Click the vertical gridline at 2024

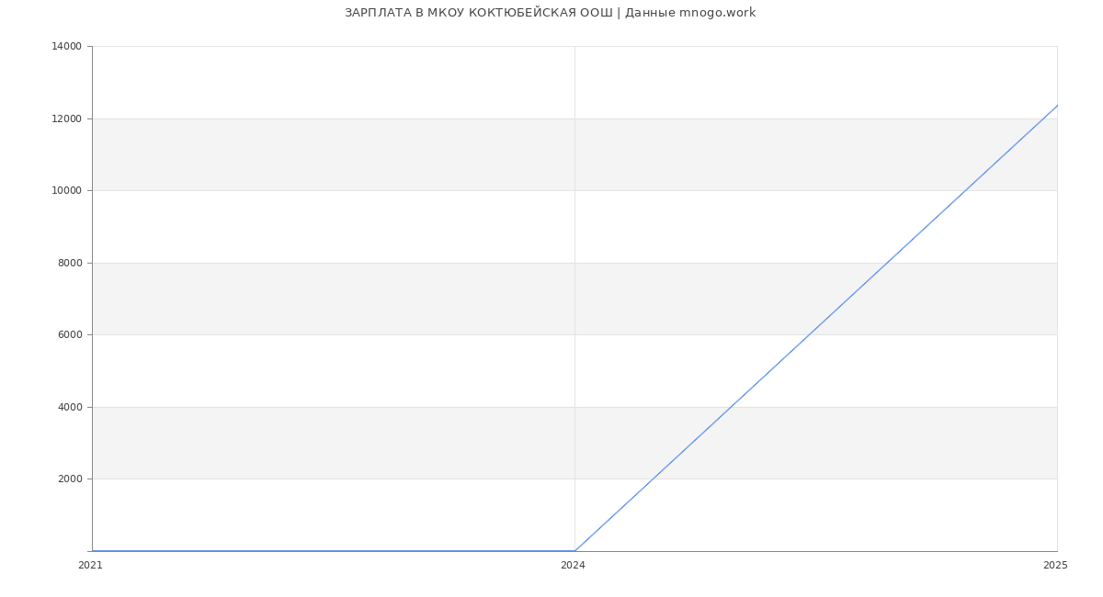pyautogui.click(x=574, y=276)
